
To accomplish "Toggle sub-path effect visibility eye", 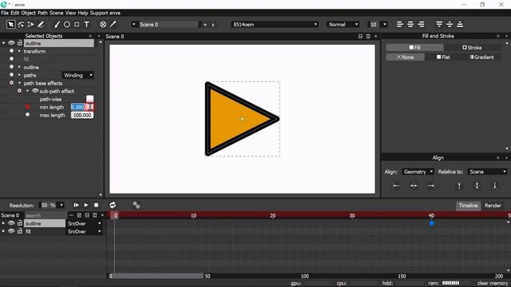I will [x=35, y=91].
